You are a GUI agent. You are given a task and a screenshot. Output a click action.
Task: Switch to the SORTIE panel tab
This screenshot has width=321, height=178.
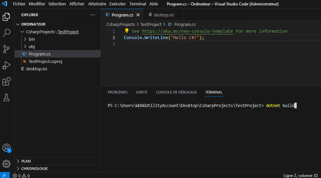(141, 92)
